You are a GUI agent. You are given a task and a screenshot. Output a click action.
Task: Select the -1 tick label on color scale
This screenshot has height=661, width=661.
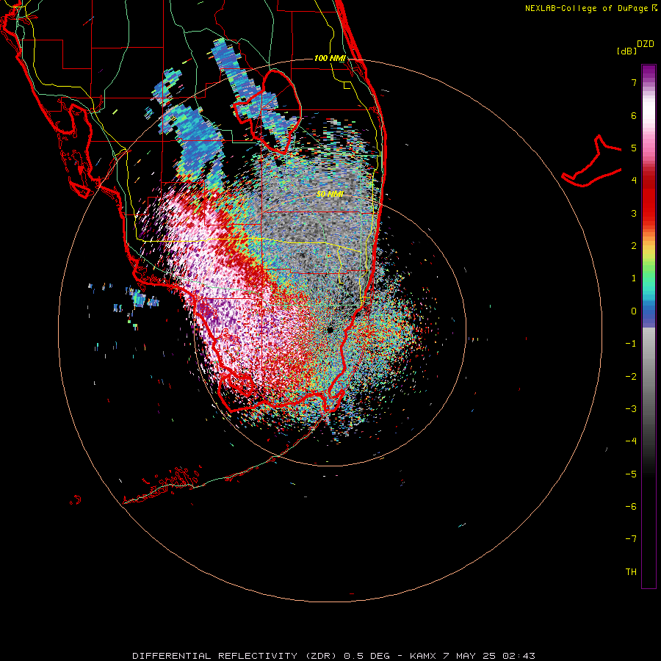pyautogui.click(x=631, y=344)
